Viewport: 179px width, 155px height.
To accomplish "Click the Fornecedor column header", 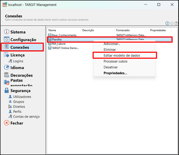I will [x=132, y=30].
